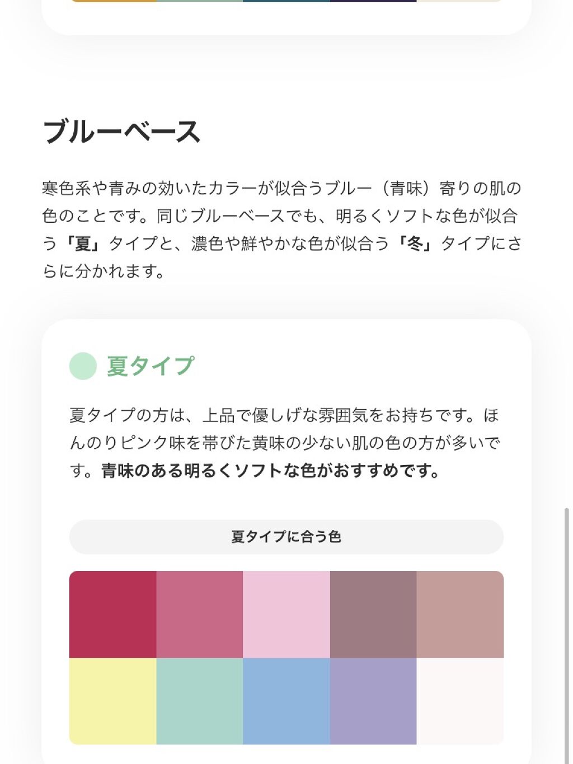573x764 pixels.
Task: Click the bold 青味のある明るくソフトな色 sentence
Action: click(271, 471)
